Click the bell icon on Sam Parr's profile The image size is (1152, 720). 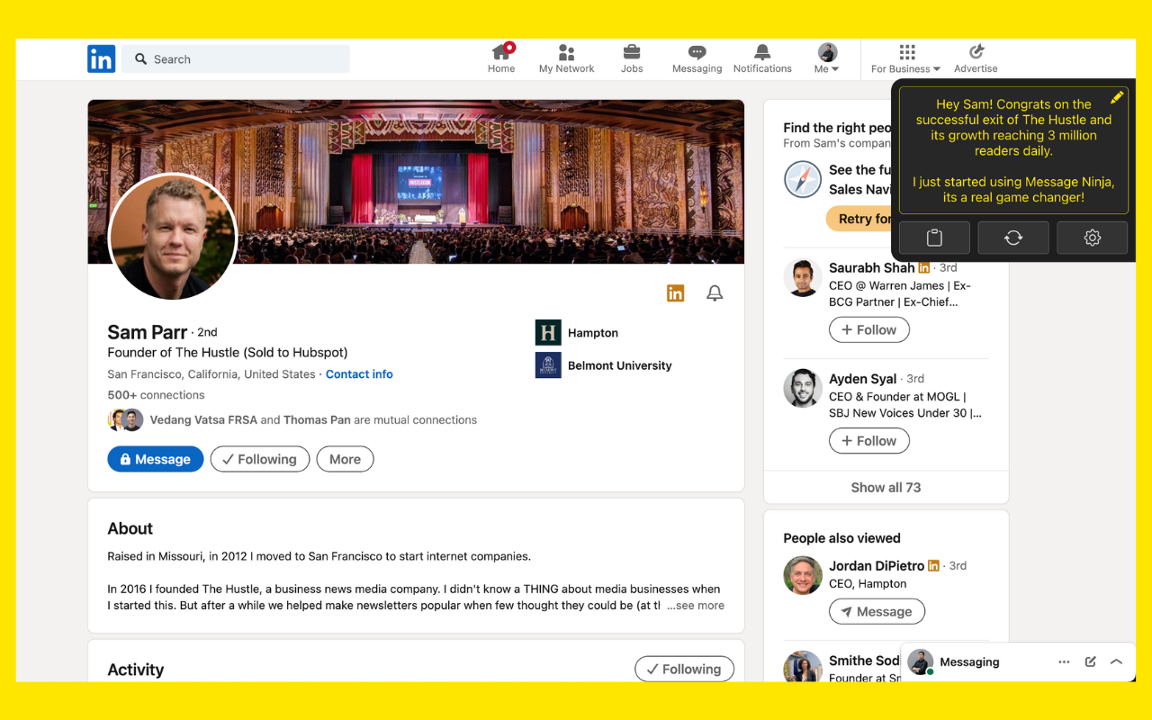715,293
